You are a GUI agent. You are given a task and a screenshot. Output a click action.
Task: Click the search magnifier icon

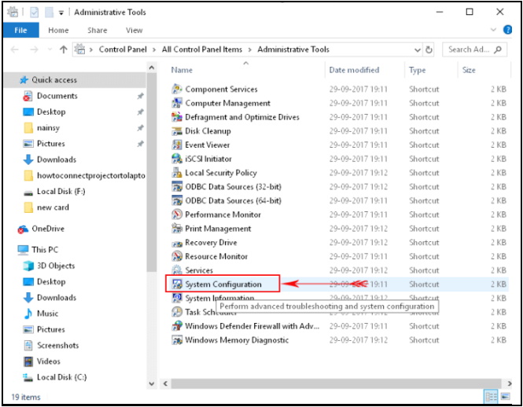tap(498, 49)
